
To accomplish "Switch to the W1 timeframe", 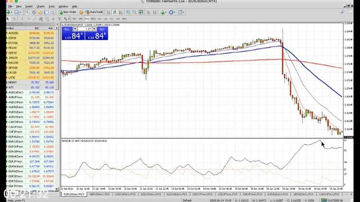I will (x=118, y=19).
